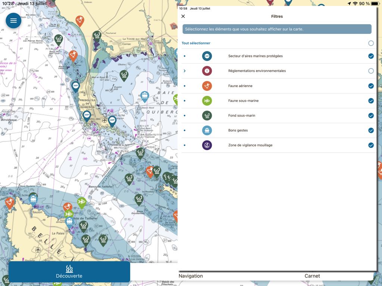382x286 pixels.
Task: Enable Réglementations environnementales filter checkbox
Action: click(x=371, y=71)
